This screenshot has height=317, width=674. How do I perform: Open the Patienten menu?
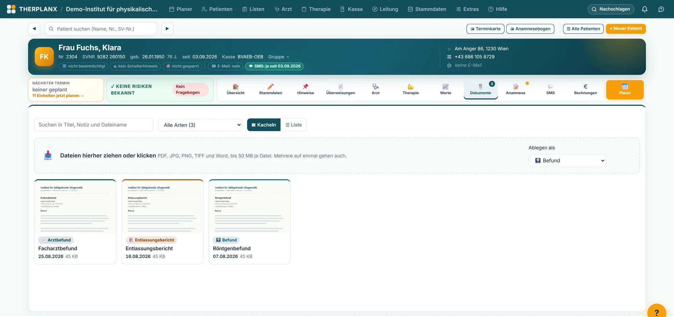217,9
